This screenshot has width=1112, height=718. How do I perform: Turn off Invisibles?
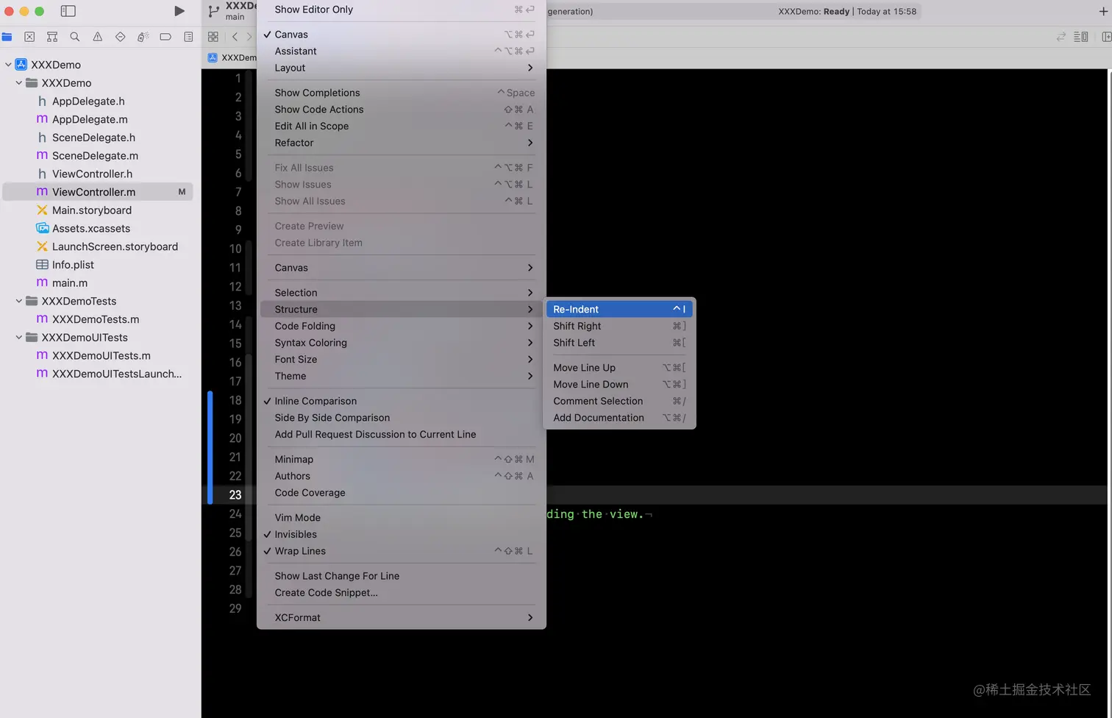pos(401,534)
